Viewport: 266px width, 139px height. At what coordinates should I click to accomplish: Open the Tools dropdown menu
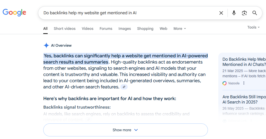(253, 27)
